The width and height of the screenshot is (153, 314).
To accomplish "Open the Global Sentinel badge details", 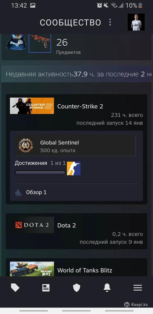I will point(75,146).
